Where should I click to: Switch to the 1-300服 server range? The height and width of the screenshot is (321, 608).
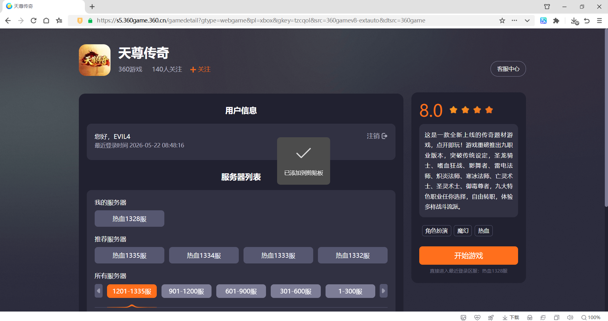(350, 291)
